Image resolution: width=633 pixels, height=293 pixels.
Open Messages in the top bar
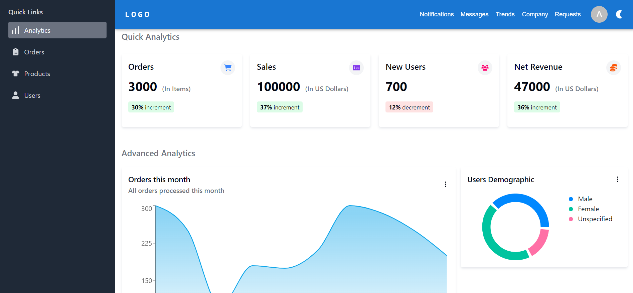tap(474, 14)
